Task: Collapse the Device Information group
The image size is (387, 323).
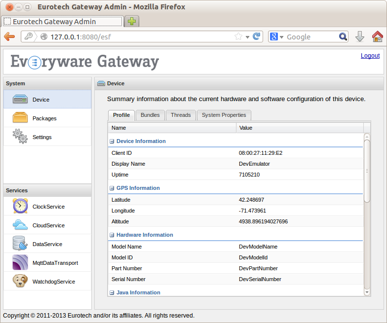Action: click(112, 141)
